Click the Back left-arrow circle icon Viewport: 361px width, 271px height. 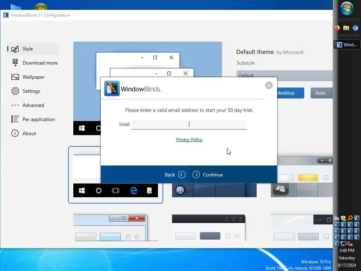(x=182, y=175)
